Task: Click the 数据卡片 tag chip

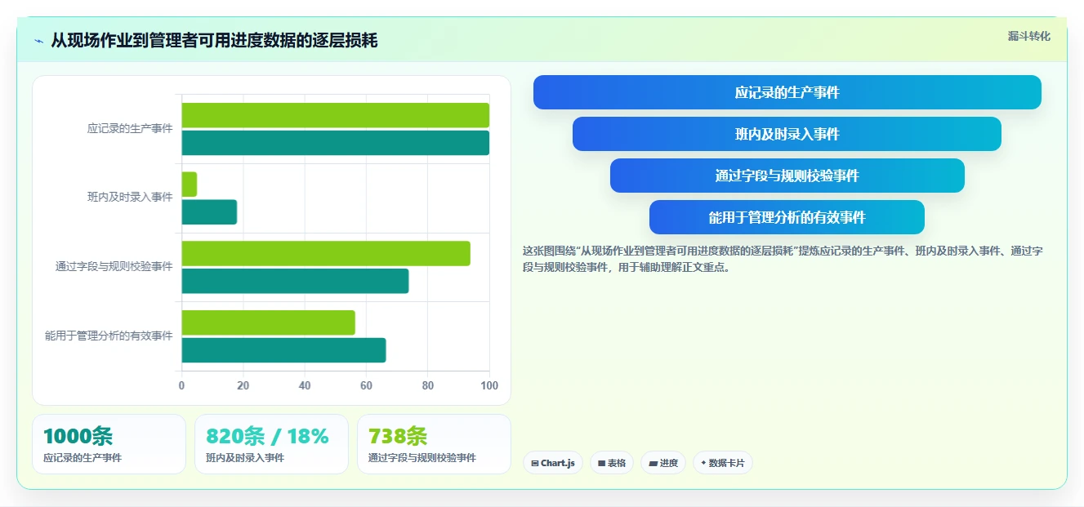Action: click(722, 463)
